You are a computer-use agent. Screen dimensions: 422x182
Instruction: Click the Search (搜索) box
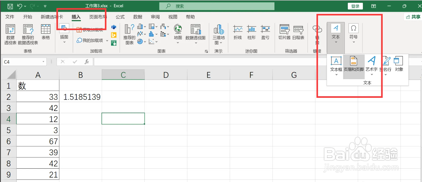coord(217,6)
